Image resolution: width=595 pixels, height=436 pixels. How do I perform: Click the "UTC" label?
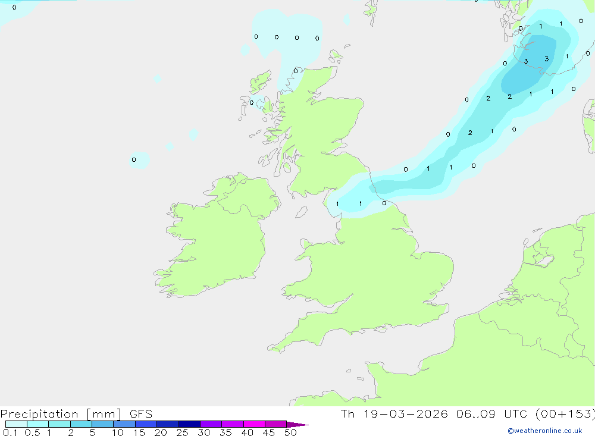click(516, 414)
